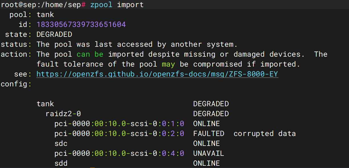This screenshot has height=168, width=349.
Task: Click the pool ID number 18330567339733651604
Action: tap(81, 25)
